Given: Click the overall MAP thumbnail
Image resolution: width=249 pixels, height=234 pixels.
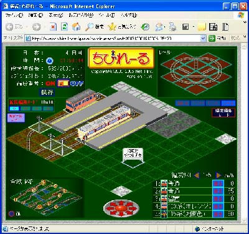Looking at the screenshot, I should pos(45,198).
